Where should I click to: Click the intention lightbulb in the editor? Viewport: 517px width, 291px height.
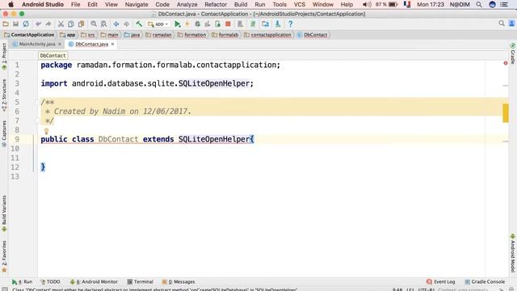pos(47,131)
